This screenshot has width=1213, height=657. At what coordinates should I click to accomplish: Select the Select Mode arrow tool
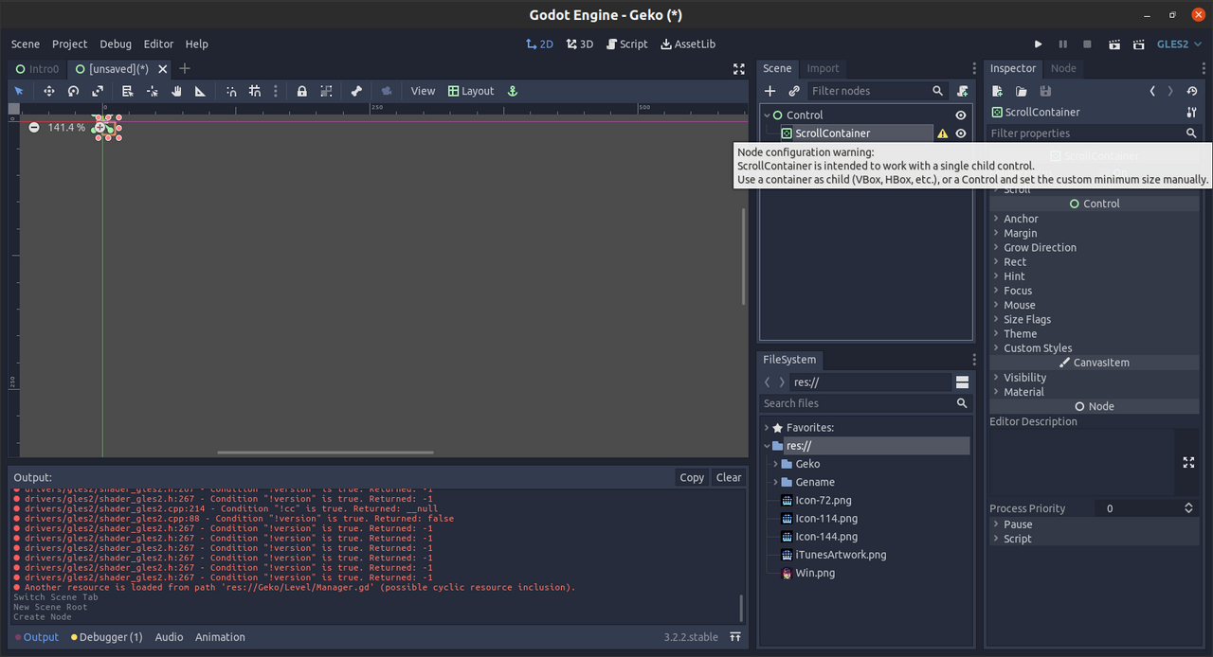pyautogui.click(x=19, y=91)
